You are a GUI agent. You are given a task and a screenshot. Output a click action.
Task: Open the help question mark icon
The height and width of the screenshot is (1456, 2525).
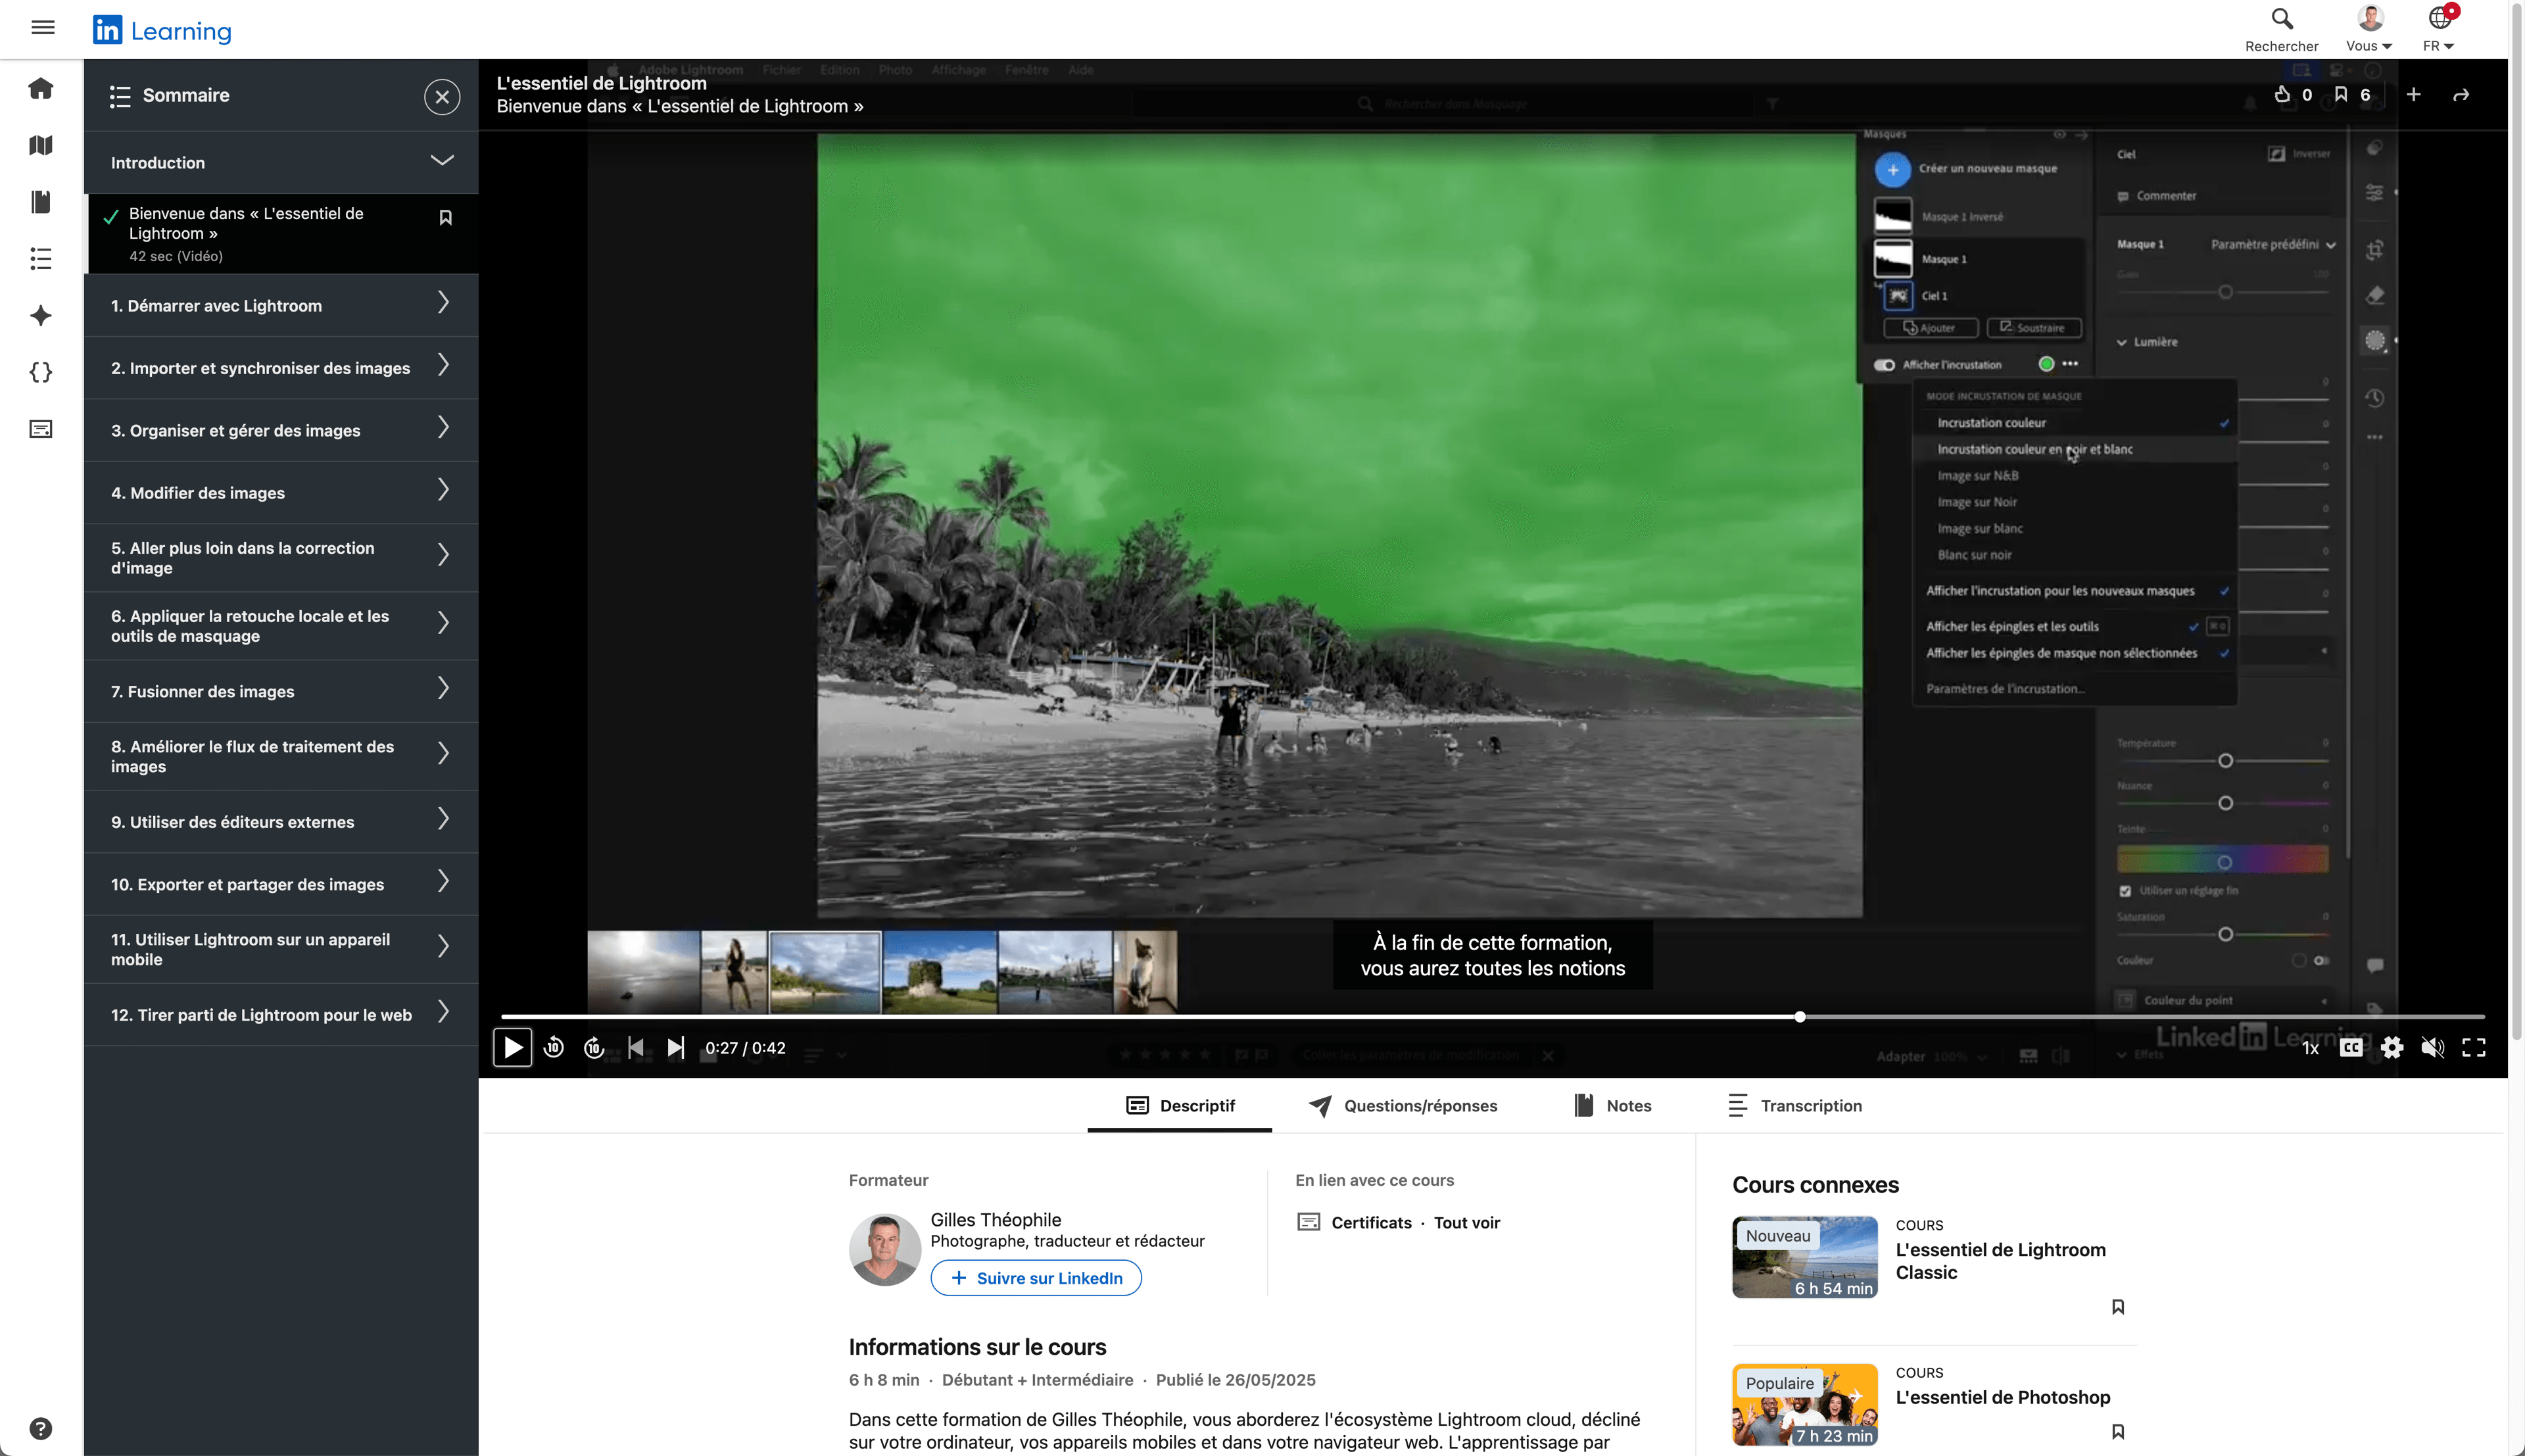(x=41, y=1428)
